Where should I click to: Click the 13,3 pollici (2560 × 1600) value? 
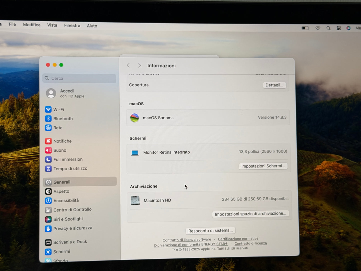point(263,151)
